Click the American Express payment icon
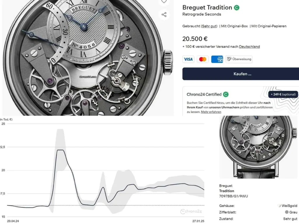299x224 pixels. pyautogui.click(x=217, y=59)
